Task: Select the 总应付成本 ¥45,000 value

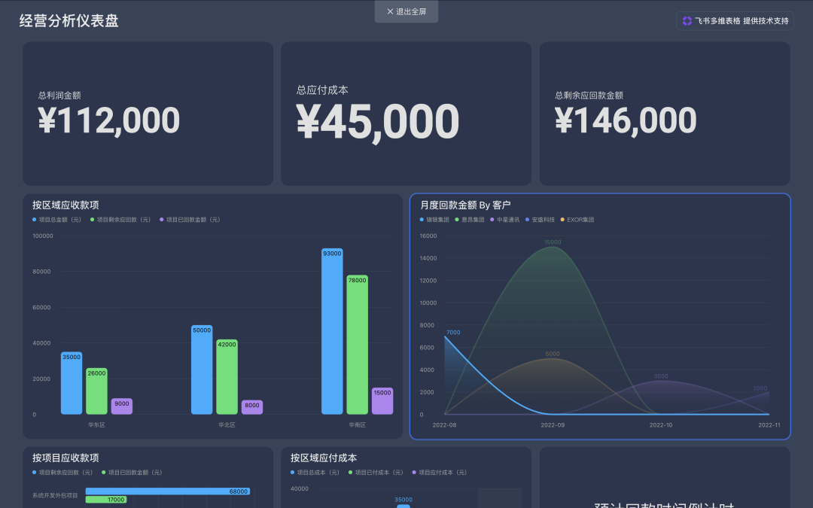Action: click(x=377, y=121)
